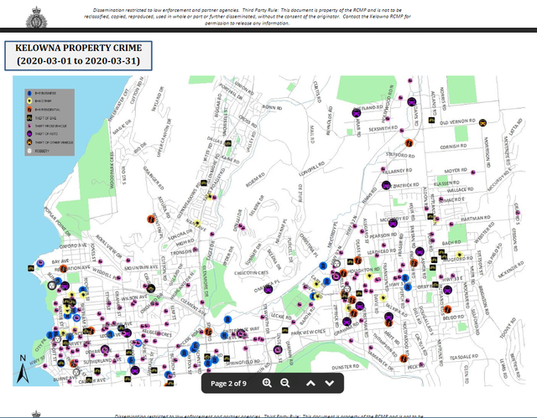Image resolution: width=537 pixels, height=418 pixels.
Task: Click the bike theft marker near Glenmeadows Rd
Action: point(204,183)
